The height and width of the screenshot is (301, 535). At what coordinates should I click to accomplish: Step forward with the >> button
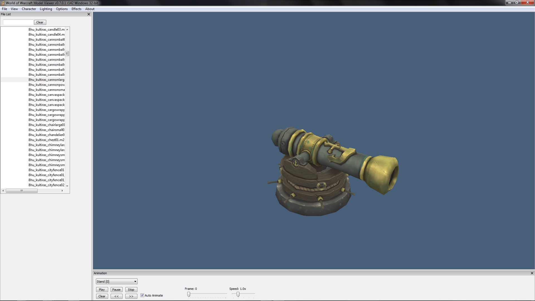(x=131, y=296)
